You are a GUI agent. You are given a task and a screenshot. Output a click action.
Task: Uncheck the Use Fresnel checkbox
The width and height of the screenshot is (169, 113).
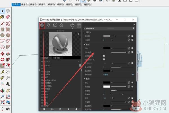104,56
